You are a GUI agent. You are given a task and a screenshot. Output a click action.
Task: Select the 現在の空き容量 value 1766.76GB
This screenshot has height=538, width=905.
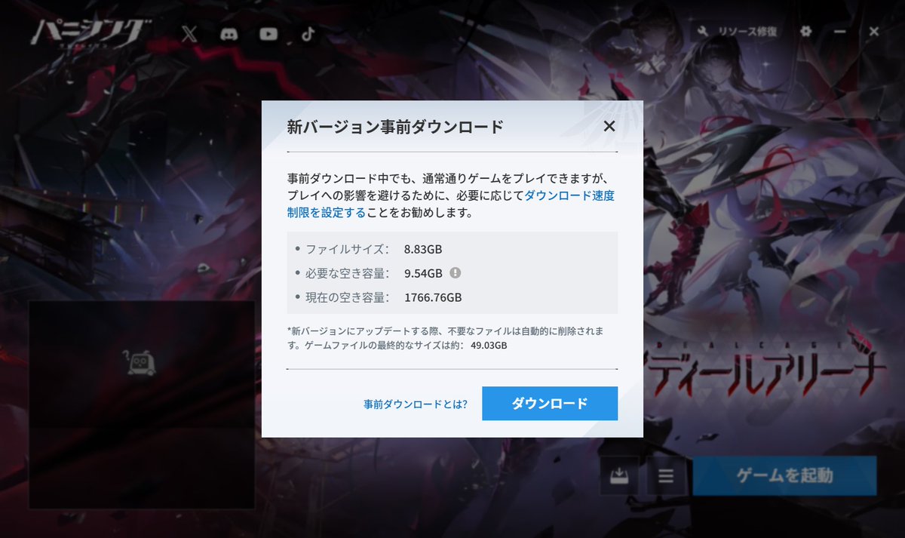coord(433,297)
